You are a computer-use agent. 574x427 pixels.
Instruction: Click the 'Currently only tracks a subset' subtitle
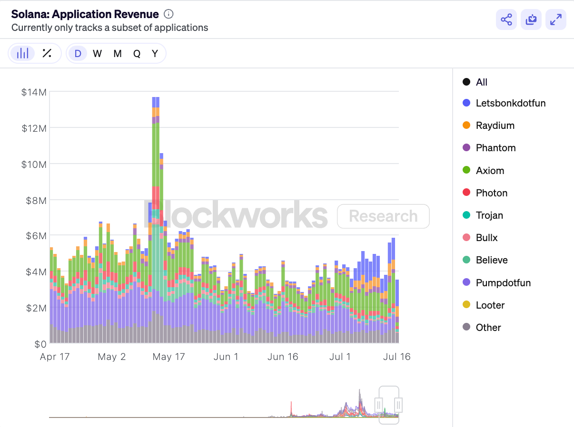[x=110, y=28]
